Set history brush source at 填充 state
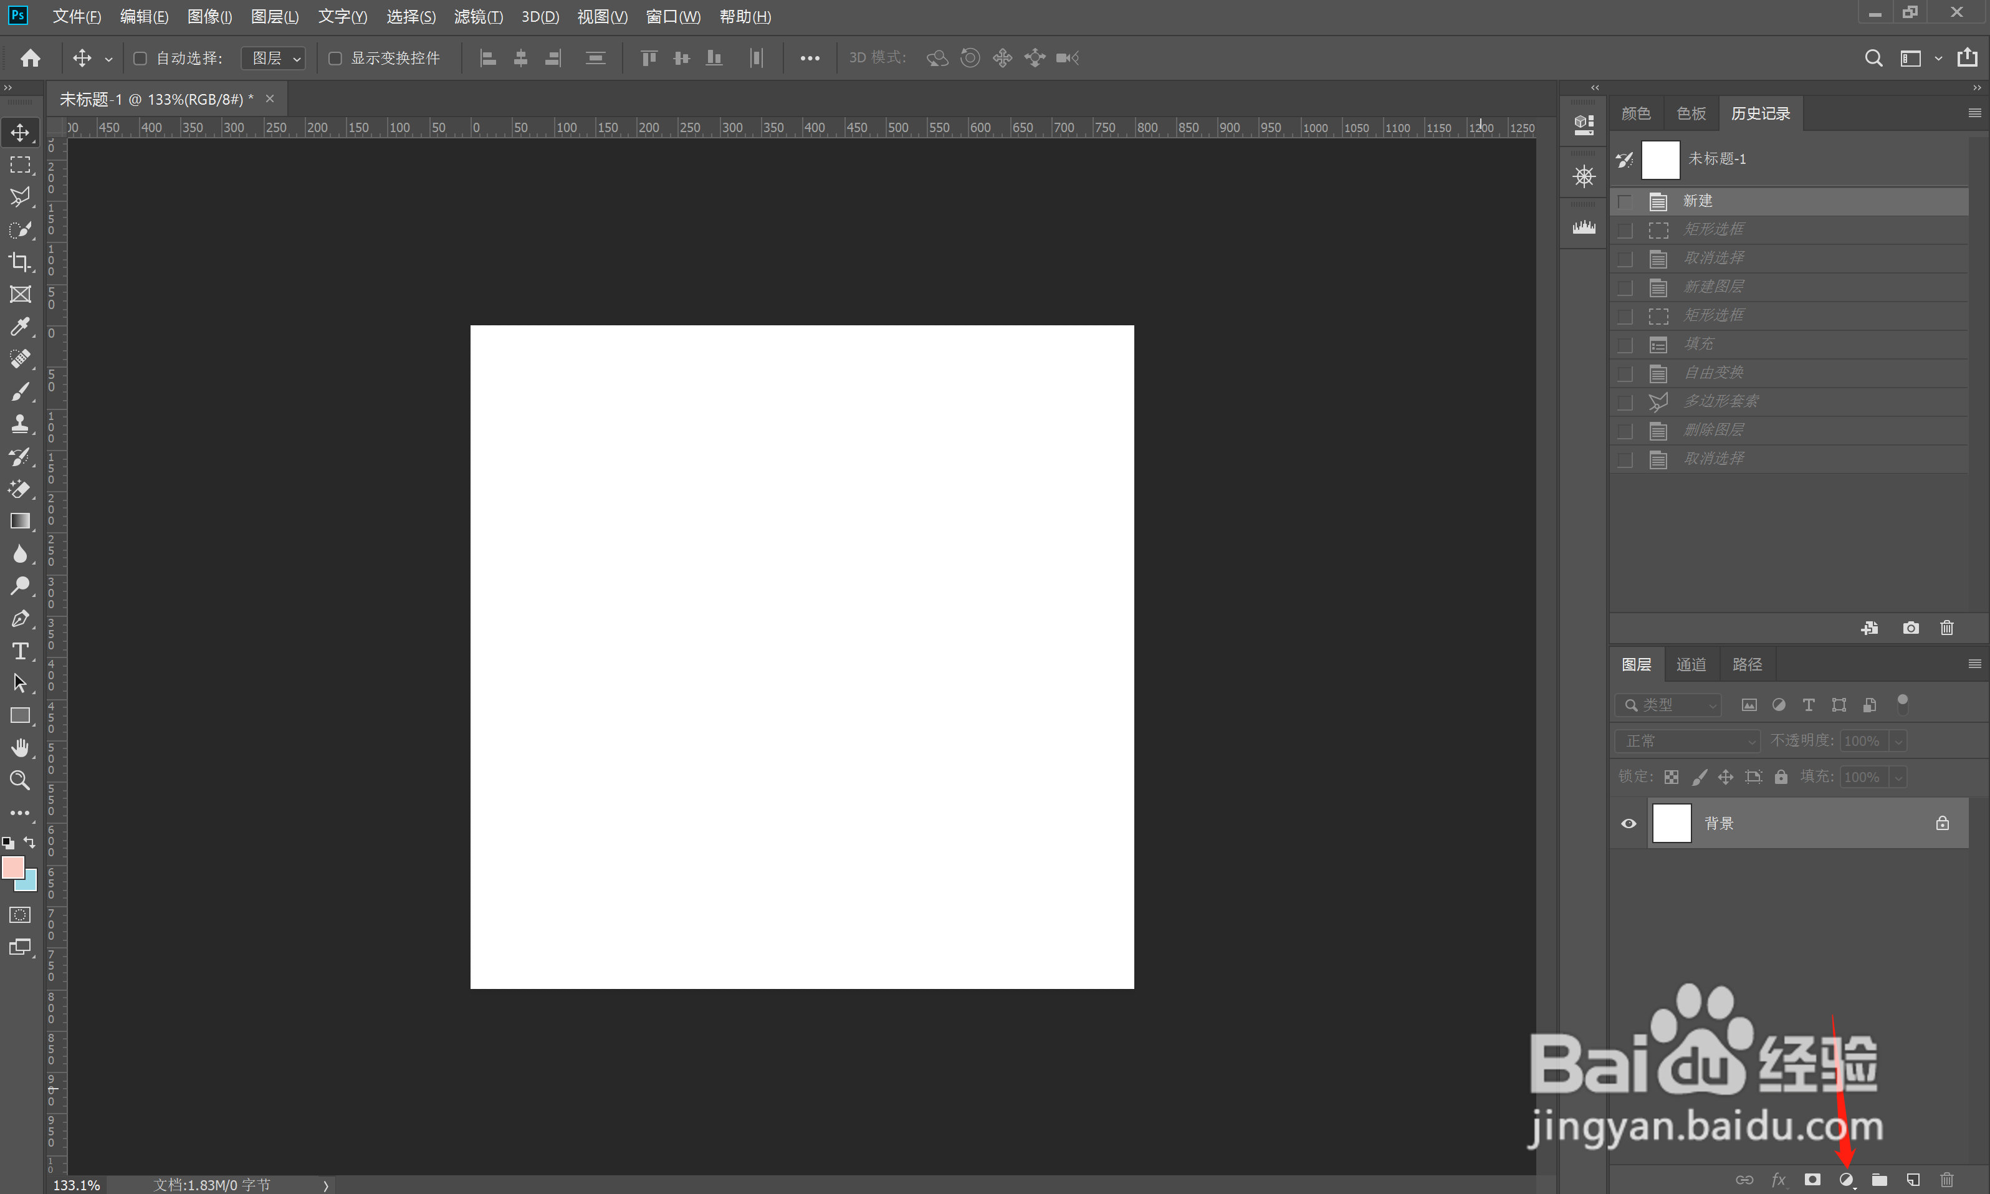The width and height of the screenshot is (1990, 1194). coord(1625,345)
